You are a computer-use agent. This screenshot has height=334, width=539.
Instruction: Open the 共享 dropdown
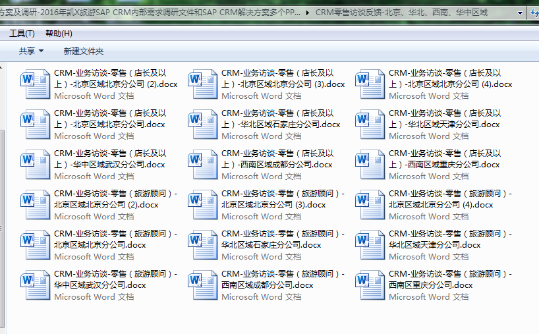tap(31, 51)
